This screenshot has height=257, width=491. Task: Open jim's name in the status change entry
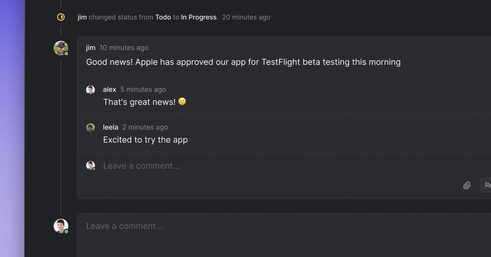(x=82, y=17)
